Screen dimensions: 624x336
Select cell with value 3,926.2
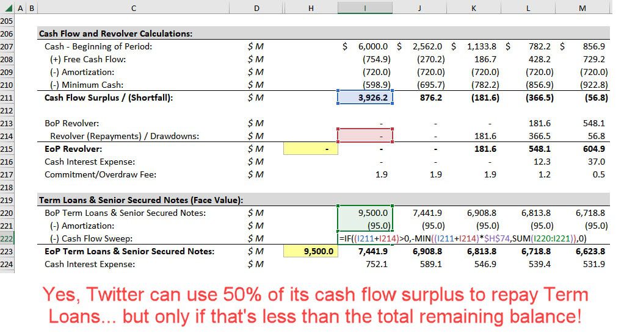click(x=365, y=98)
